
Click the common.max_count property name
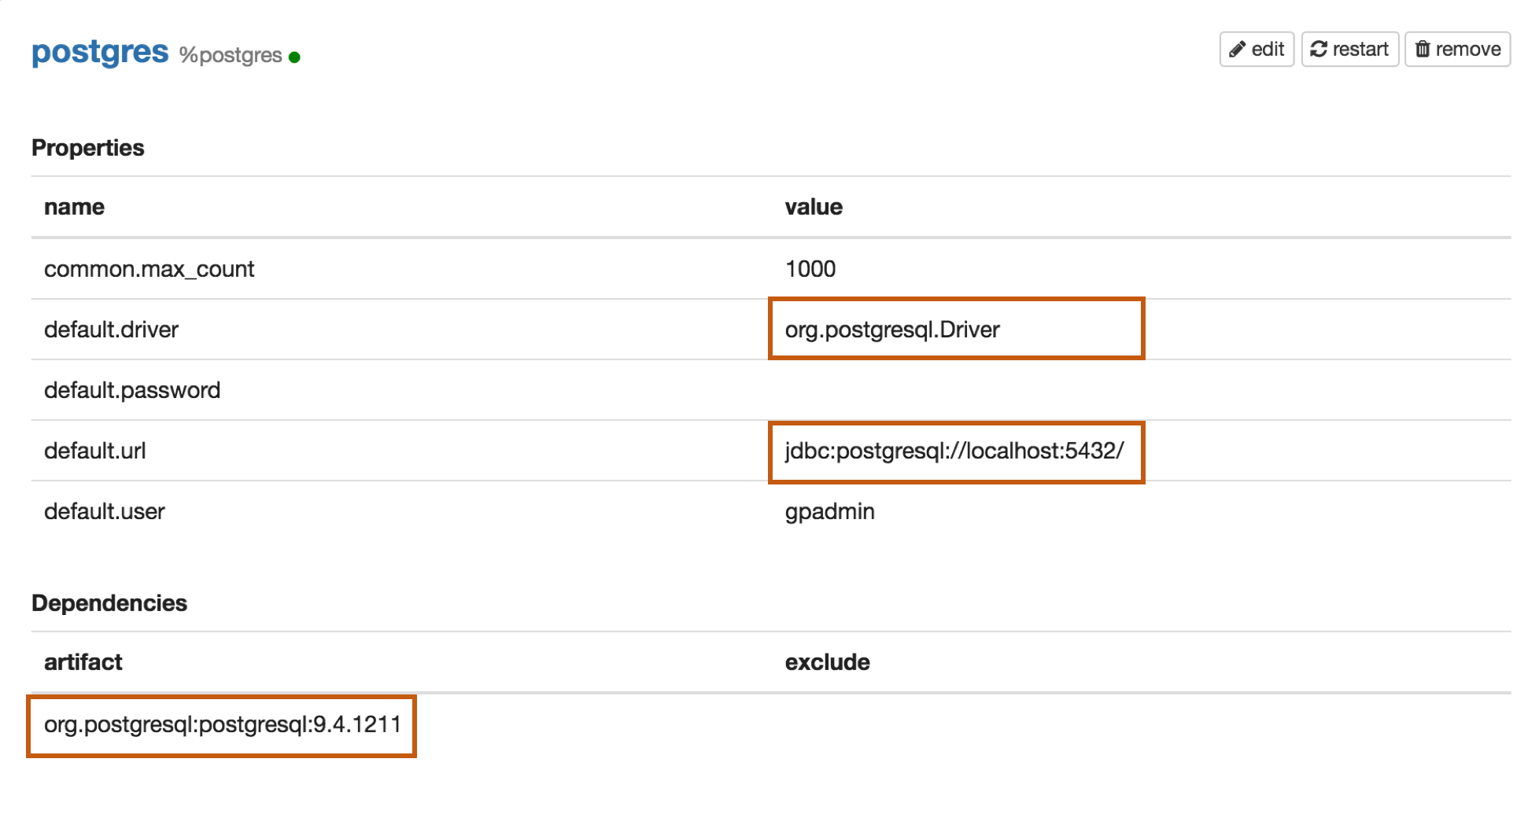click(149, 269)
